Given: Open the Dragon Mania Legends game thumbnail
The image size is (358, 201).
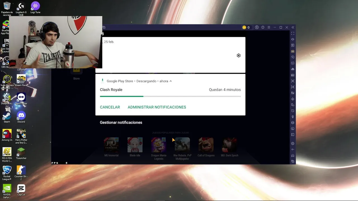Looking at the screenshot, I should (x=159, y=145).
